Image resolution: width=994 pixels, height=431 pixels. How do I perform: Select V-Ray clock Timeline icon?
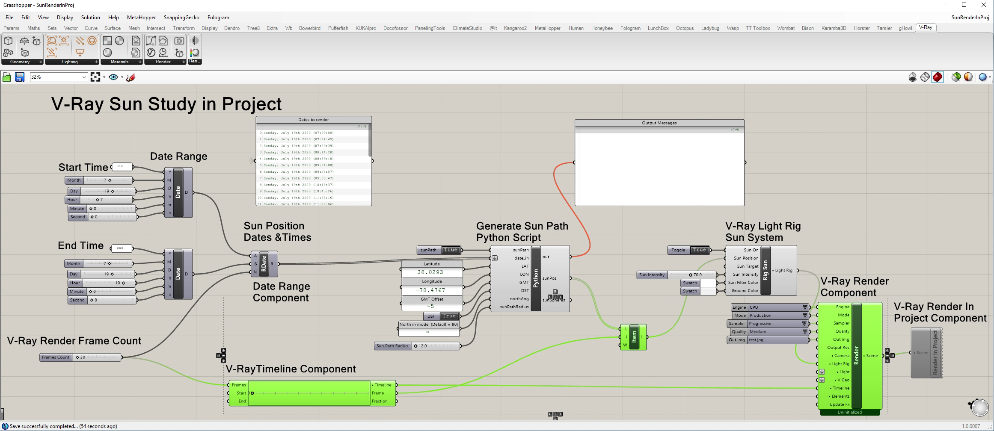163,53
